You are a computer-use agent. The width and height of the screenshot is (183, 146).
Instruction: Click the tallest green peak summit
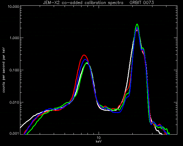click(137, 24)
